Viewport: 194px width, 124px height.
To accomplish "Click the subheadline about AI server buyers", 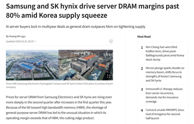I will pyautogui.click(x=76, y=27).
